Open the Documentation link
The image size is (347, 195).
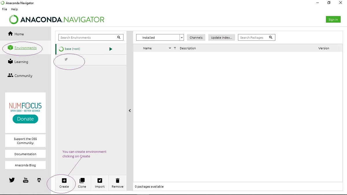click(x=25, y=154)
